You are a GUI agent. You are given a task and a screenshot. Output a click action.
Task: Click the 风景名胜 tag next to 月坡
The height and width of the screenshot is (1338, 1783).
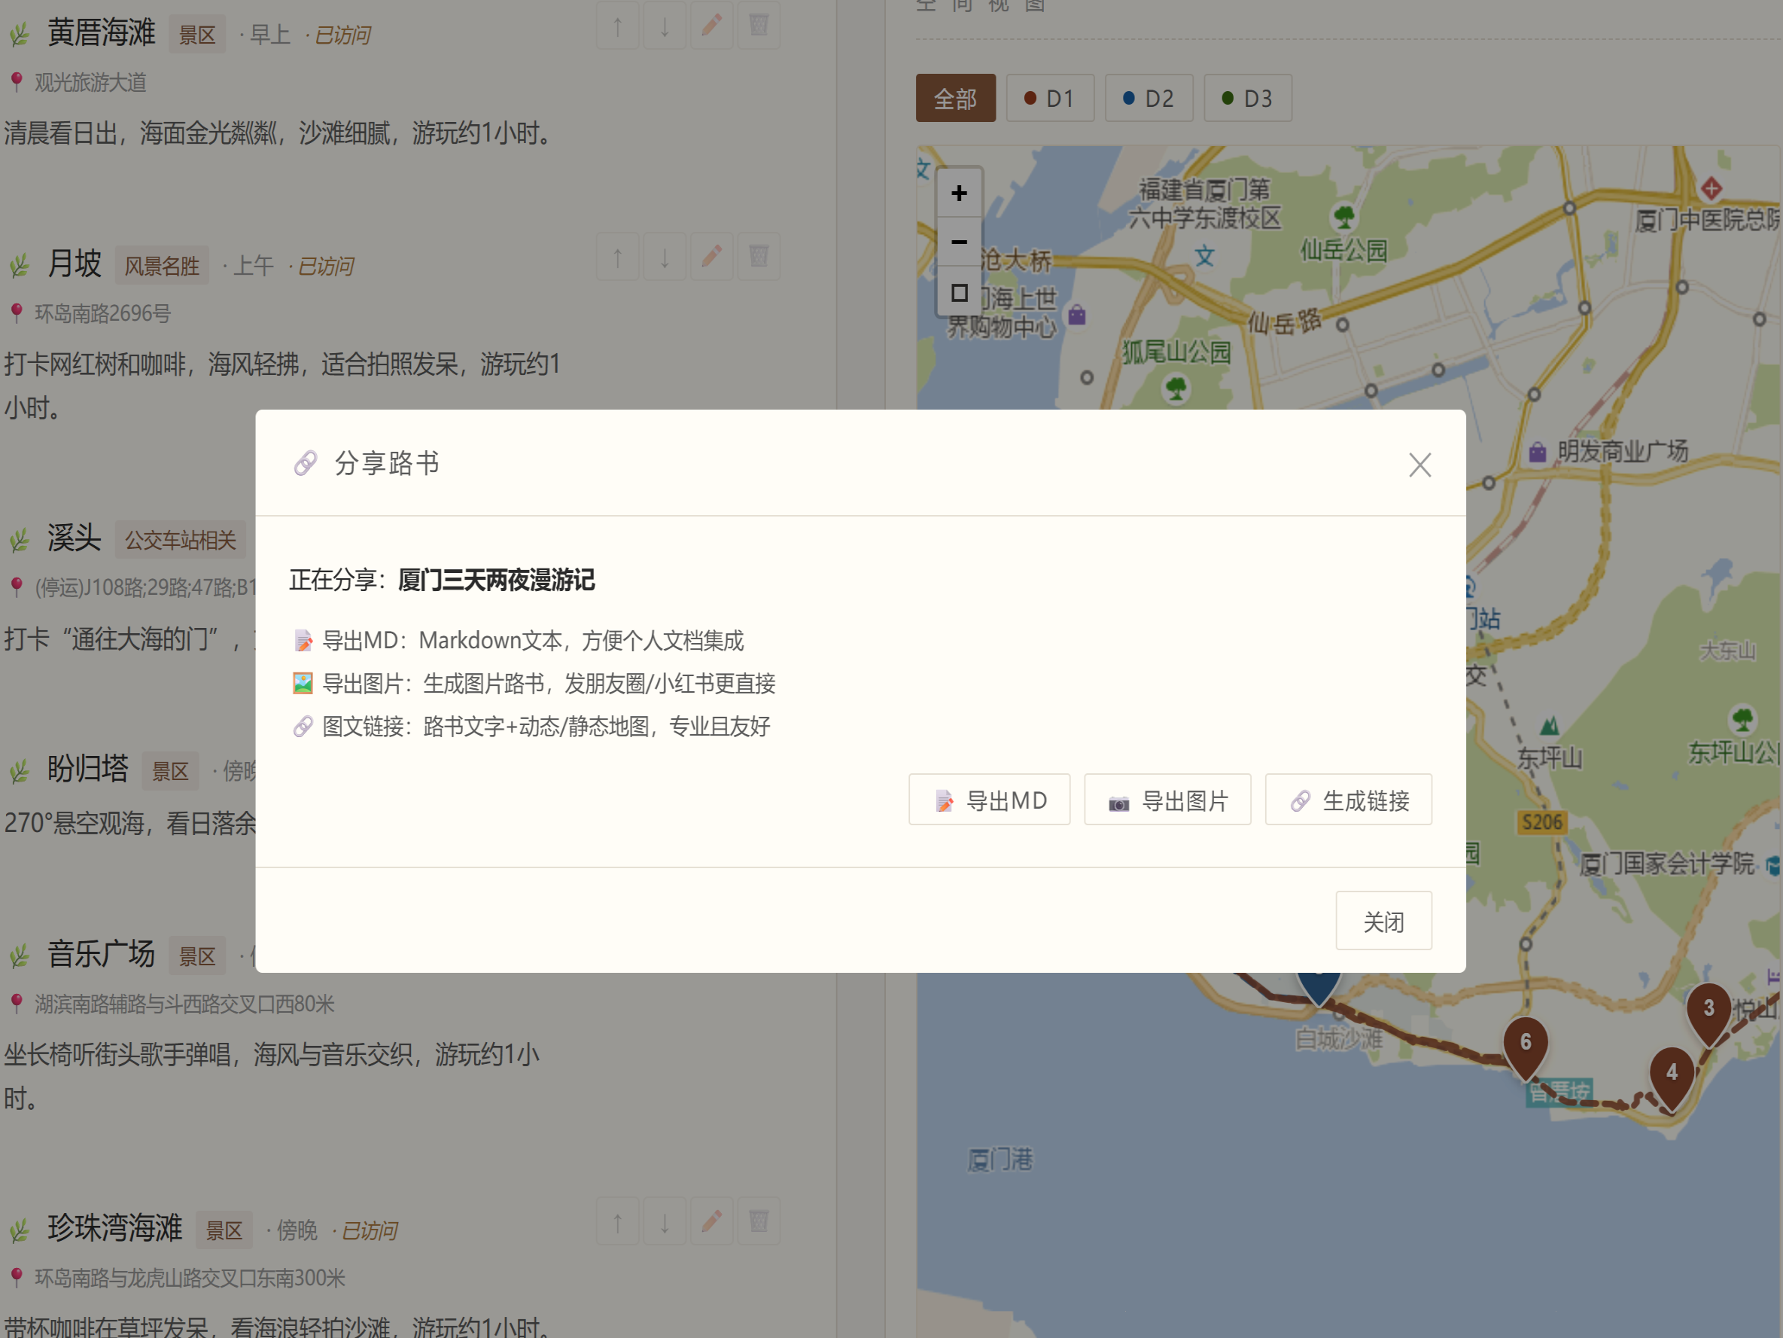click(161, 265)
